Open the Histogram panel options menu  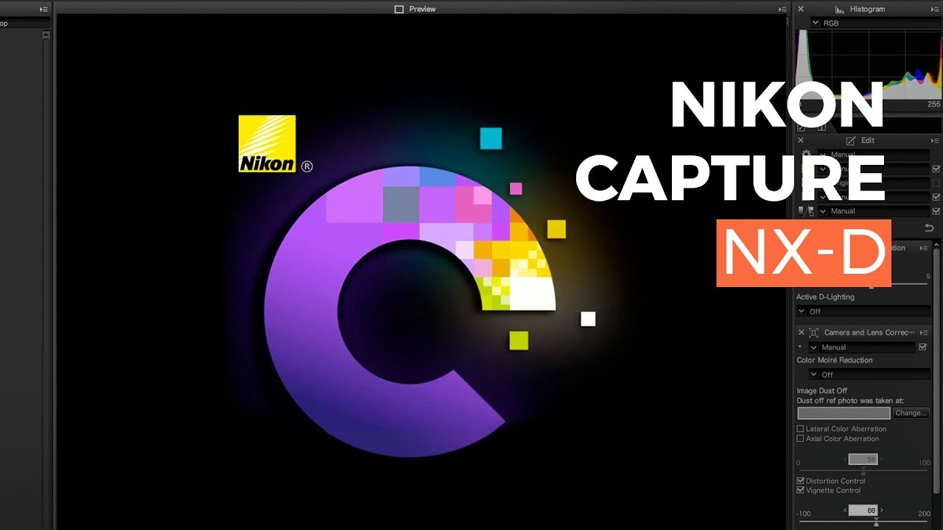[x=935, y=9]
